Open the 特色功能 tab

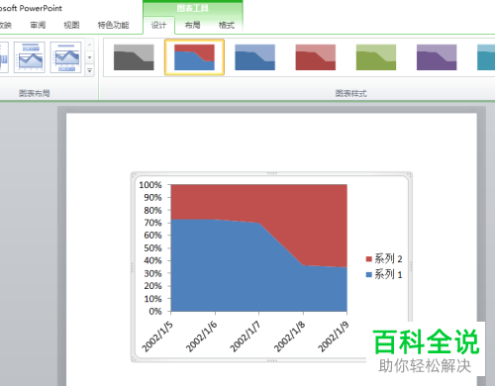point(113,25)
